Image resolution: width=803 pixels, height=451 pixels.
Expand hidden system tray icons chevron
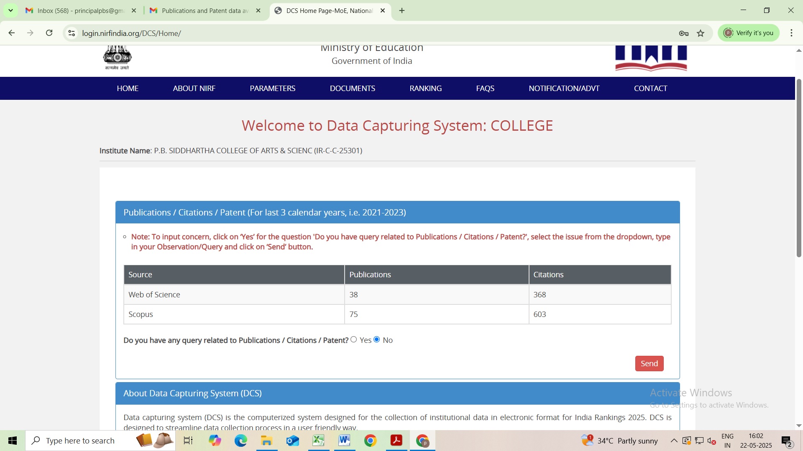[674, 441]
